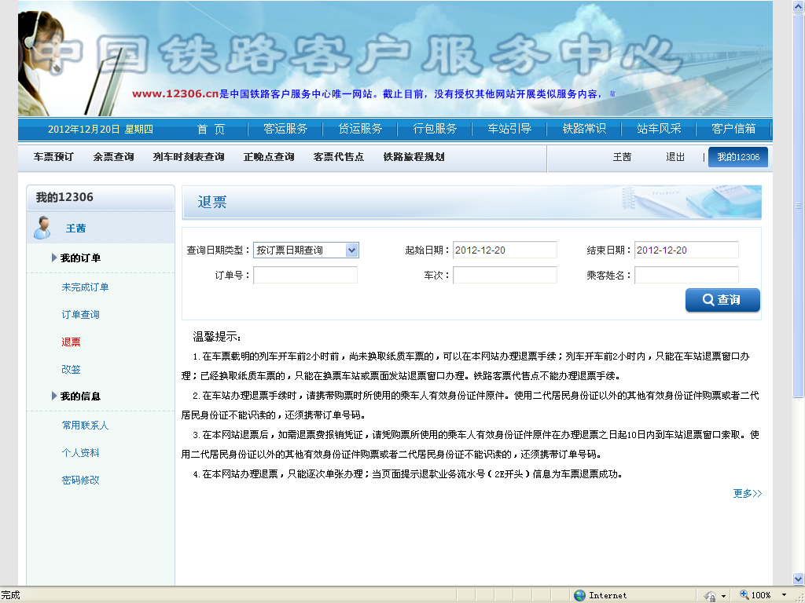The height and width of the screenshot is (603, 805).
Task: Open 个人资料 in sidebar
Action: click(81, 453)
